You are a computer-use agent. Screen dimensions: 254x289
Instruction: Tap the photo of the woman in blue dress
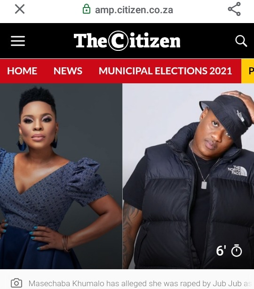(x=61, y=176)
